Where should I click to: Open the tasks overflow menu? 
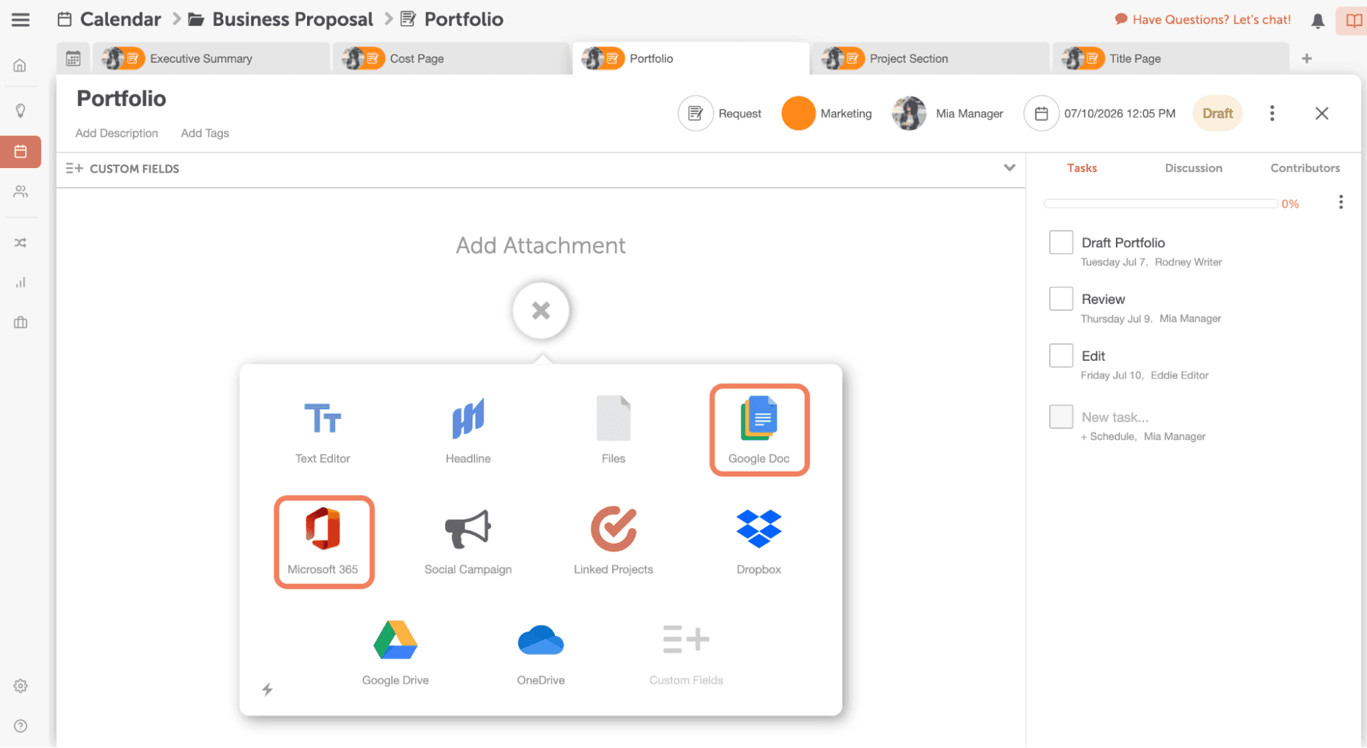(x=1340, y=202)
